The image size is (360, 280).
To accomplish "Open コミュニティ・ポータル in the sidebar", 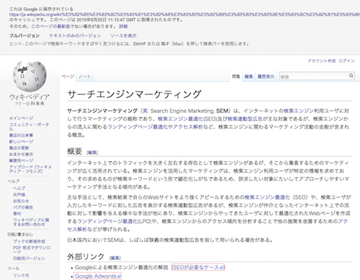I will 29,127.
